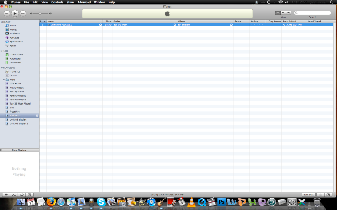This screenshot has height=210, width=337.
Task: Show the Downloads list
Action: click(15, 63)
